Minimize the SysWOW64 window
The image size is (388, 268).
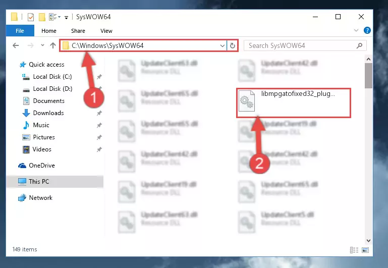click(x=315, y=17)
